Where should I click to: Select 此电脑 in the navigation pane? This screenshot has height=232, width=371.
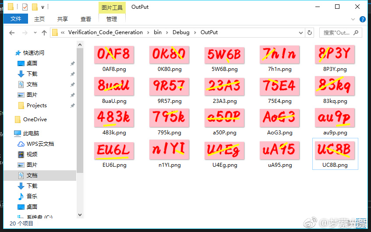(31, 134)
